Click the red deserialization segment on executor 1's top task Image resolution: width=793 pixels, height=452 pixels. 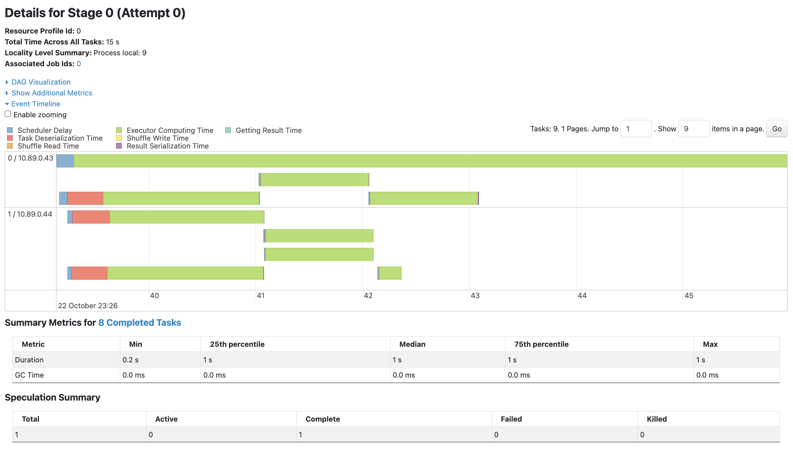(x=91, y=217)
